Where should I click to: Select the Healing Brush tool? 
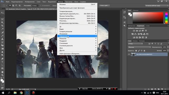2,32
